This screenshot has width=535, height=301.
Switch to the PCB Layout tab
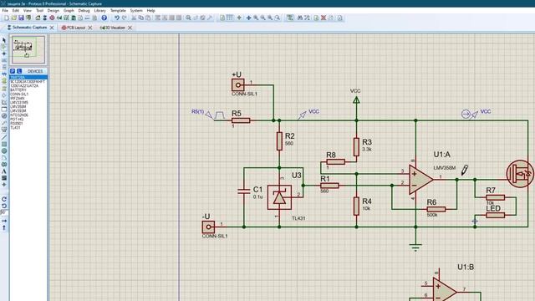pos(74,28)
